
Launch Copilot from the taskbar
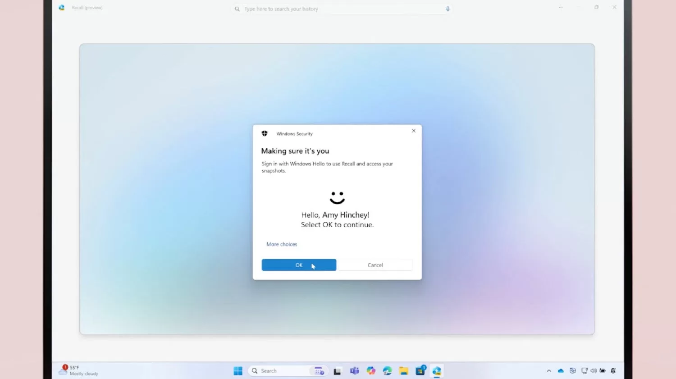point(370,370)
